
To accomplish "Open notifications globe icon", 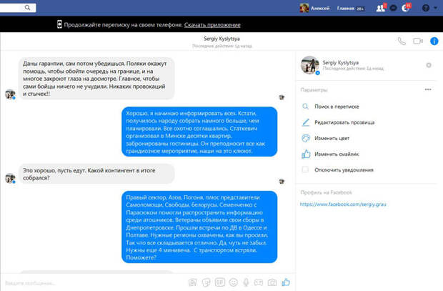I will coord(405,8).
